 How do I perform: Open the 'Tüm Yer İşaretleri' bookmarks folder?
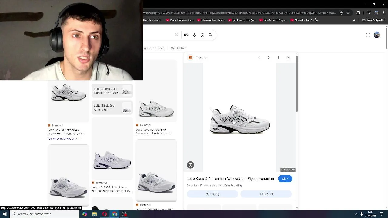(373, 20)
